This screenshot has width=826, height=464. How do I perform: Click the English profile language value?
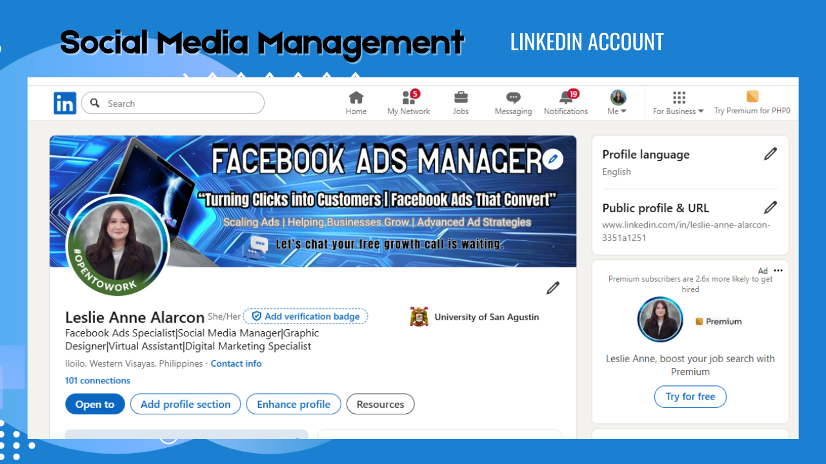(616, 171)
